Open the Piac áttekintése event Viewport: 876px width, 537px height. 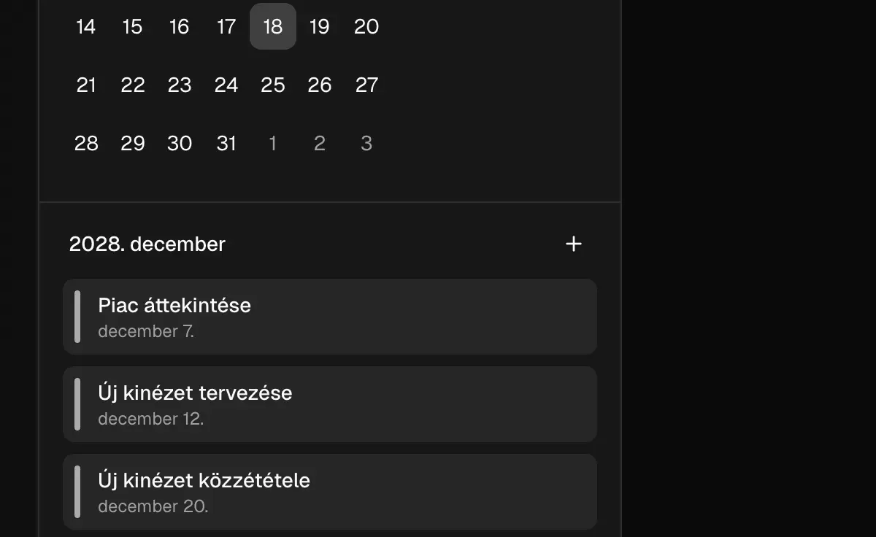tap(330, 317)
